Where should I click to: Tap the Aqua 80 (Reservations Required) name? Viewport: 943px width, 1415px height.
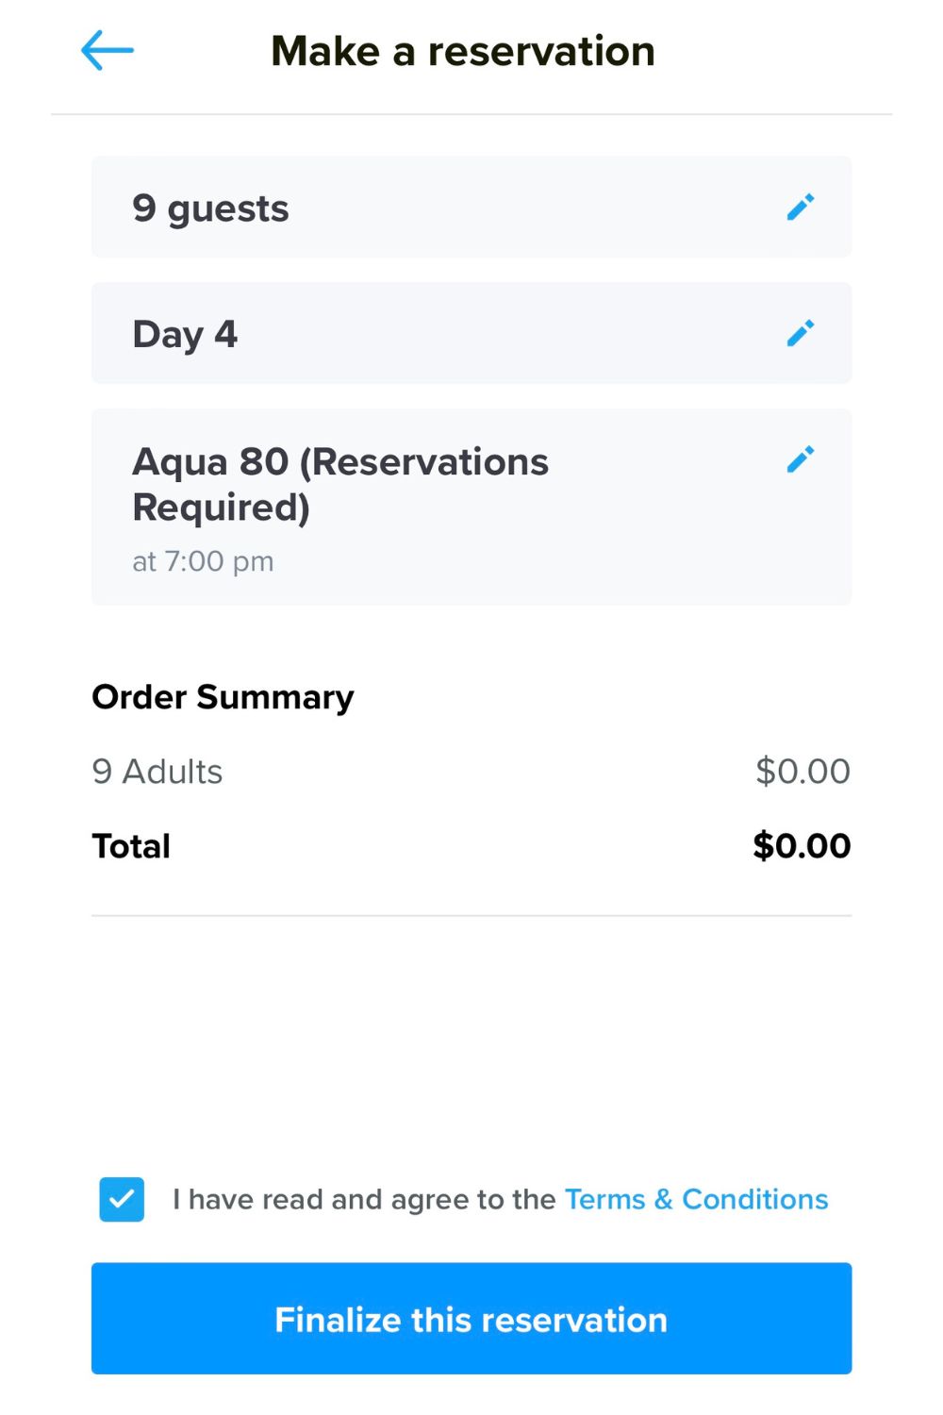coord(340,484)
